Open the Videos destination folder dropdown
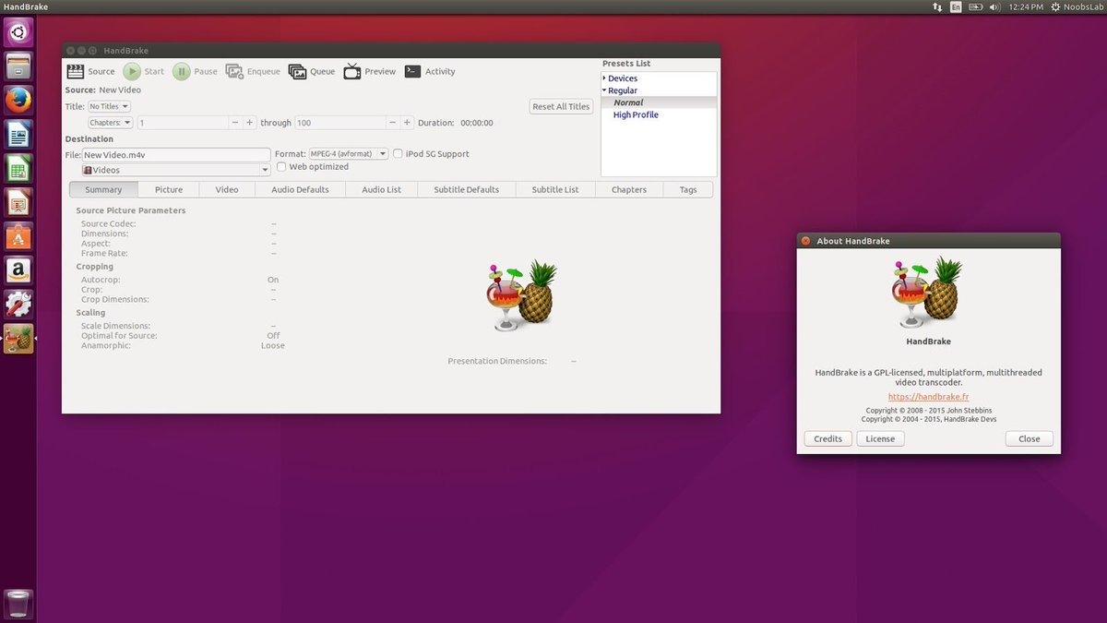The width and height of the screenshot is (1107, 623). (176, 170)
